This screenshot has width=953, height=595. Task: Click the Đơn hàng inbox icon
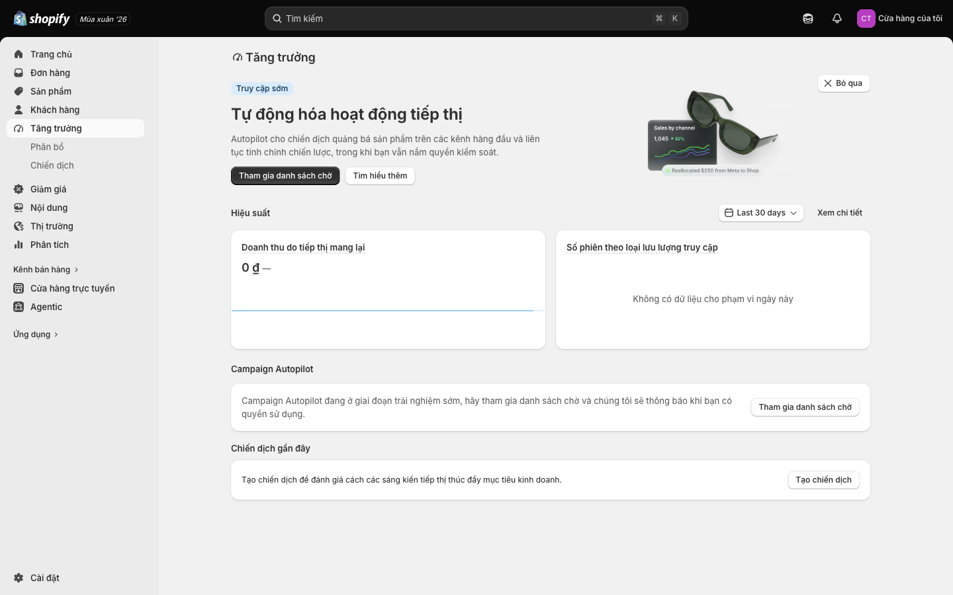[19, 73]
